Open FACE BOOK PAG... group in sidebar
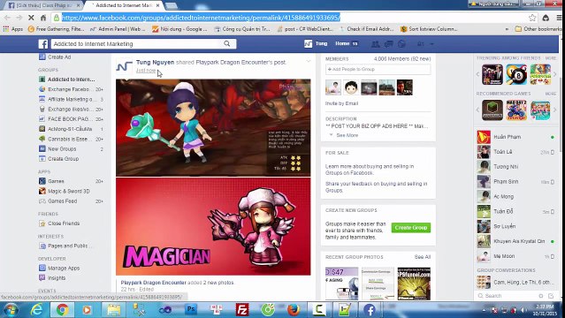This screenshot has height=318, width=565. pyautogui.click(x=71, y=119)
